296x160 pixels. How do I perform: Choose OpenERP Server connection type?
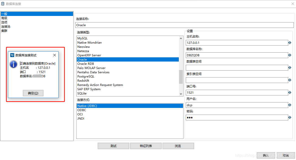click(128, 55)
